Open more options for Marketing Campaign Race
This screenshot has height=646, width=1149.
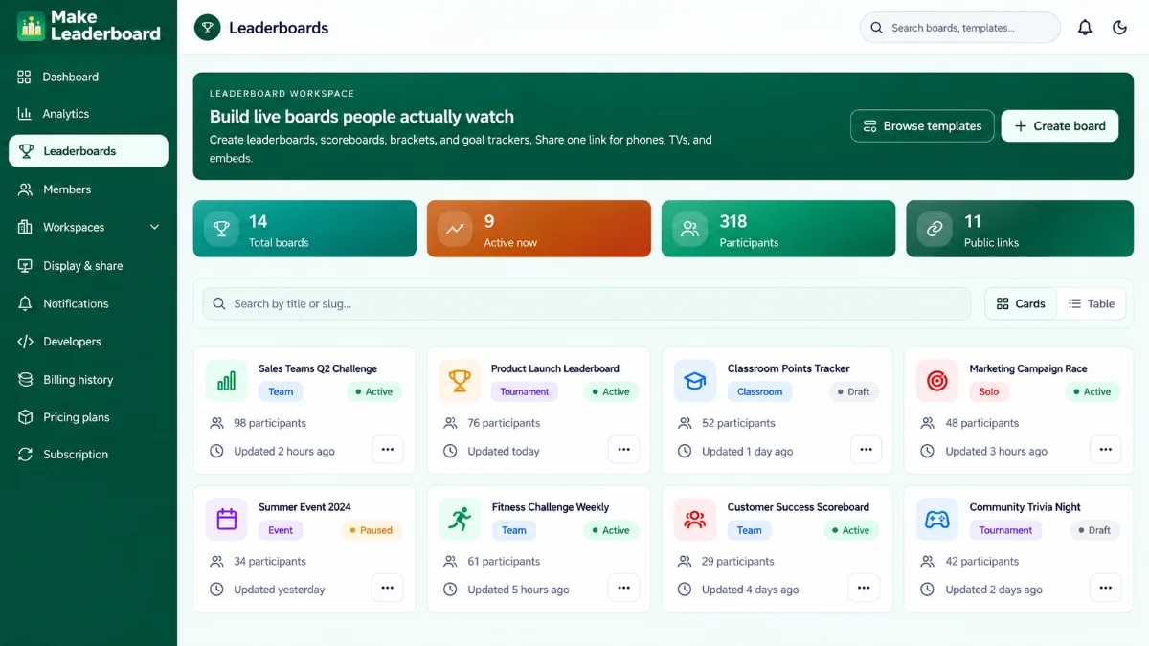1105,449
